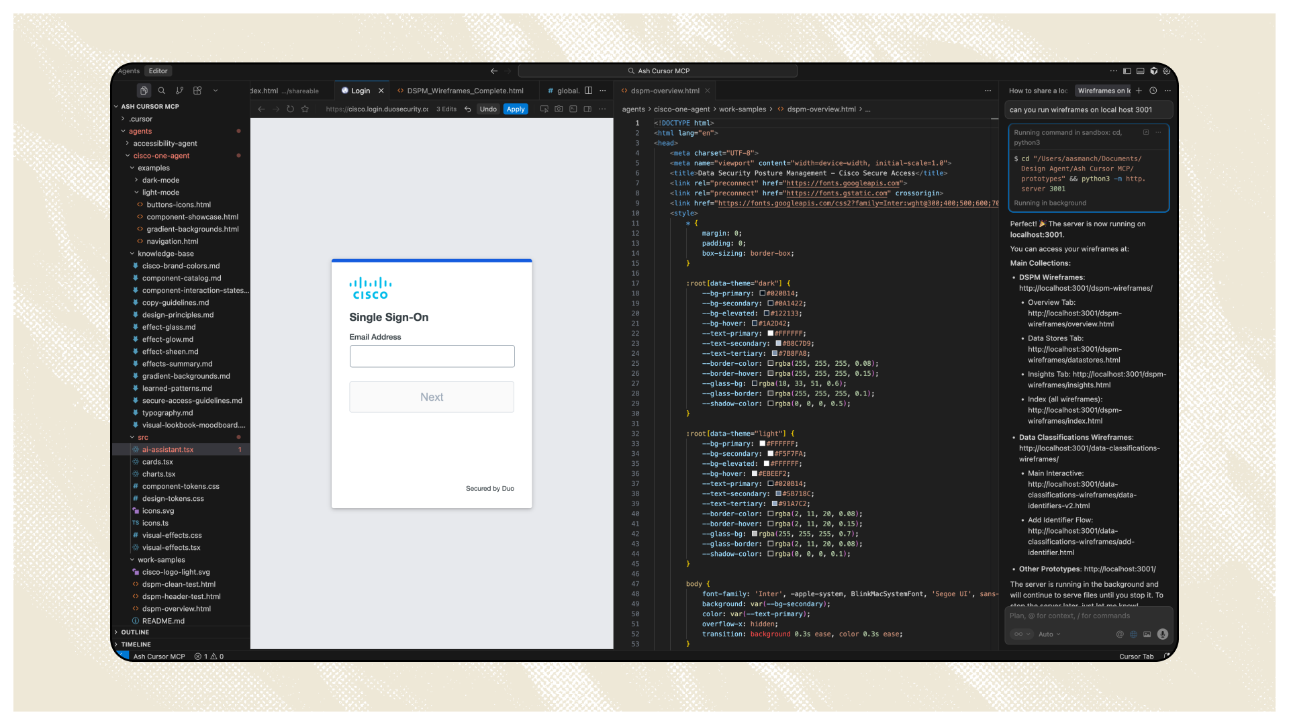This screenshot has height=725, width=1289.
Task: Open the Explorer files view icon
Action: click(x=144, y=90)
